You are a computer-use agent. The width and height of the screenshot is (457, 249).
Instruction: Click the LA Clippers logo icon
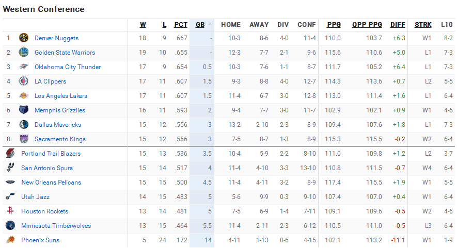24,81
